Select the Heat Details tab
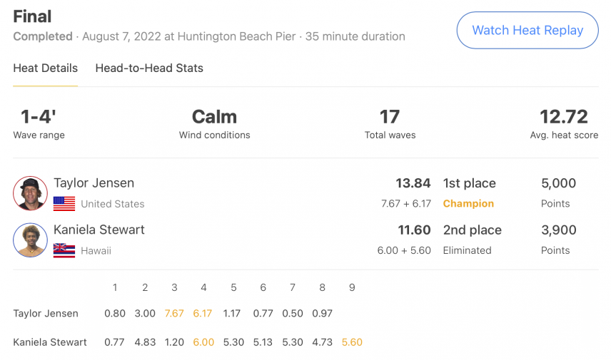Screen dimensions: 611x360 tap(46, 68)
